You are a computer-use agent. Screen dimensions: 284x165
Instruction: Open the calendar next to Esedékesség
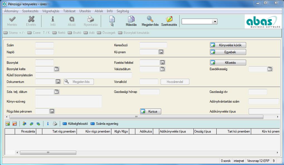(270, 69)
